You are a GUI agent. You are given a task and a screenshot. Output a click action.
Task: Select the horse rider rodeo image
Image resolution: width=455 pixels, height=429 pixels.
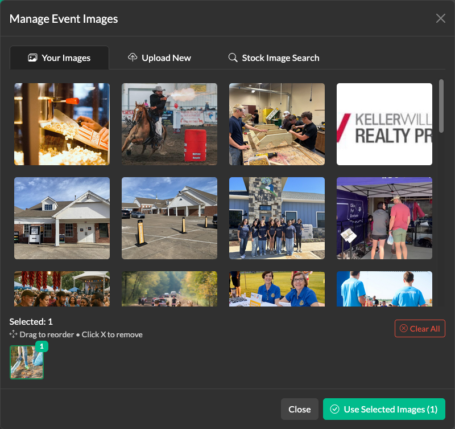(x=169, y=124)
